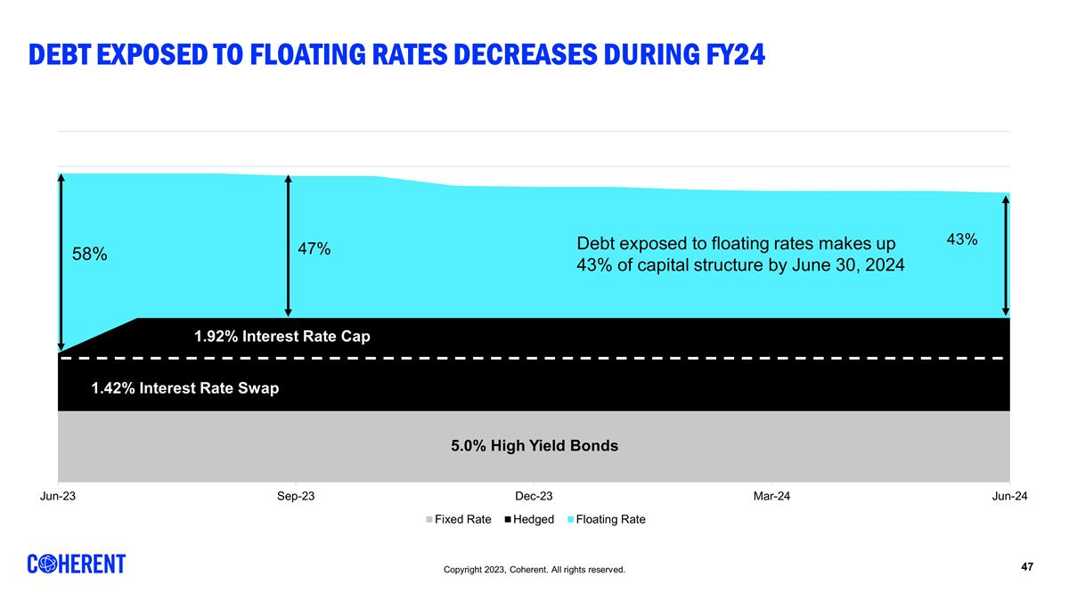Click the Jun-23 axis label

point(58,496)
